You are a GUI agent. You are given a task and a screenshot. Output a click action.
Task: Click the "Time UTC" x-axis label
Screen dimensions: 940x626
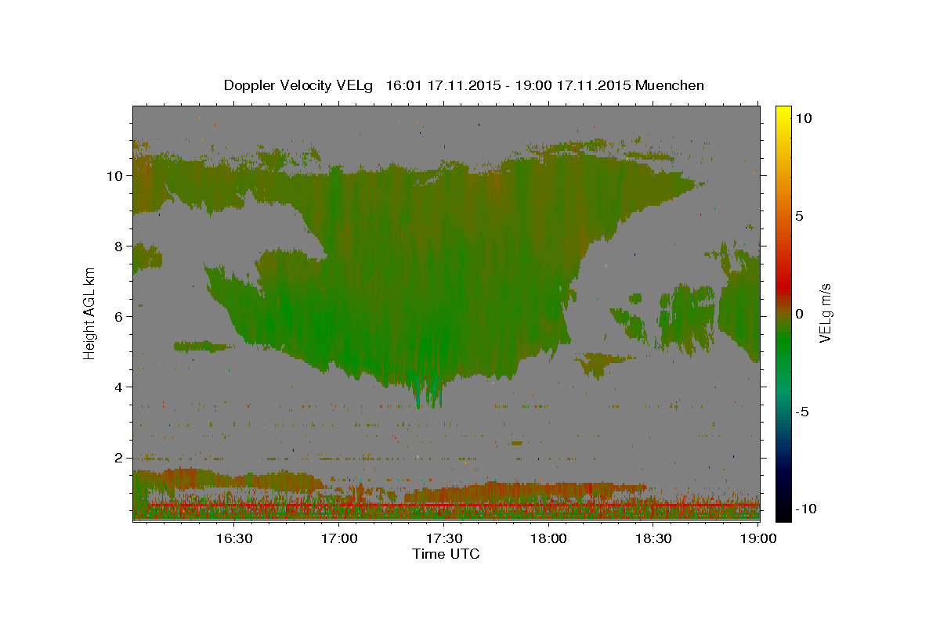click(x=446, y=554)
